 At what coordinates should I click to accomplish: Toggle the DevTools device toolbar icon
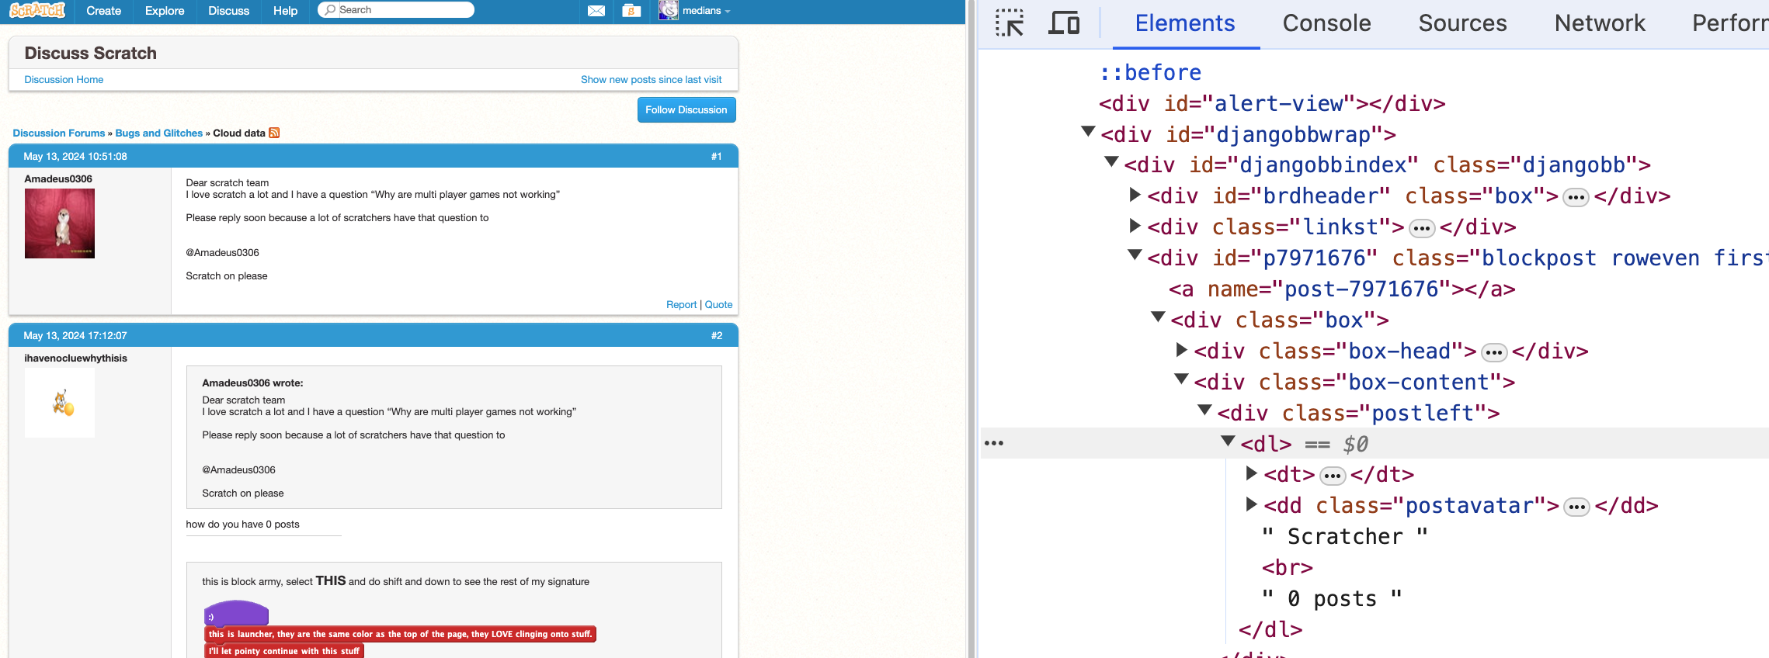point(1064,23)
